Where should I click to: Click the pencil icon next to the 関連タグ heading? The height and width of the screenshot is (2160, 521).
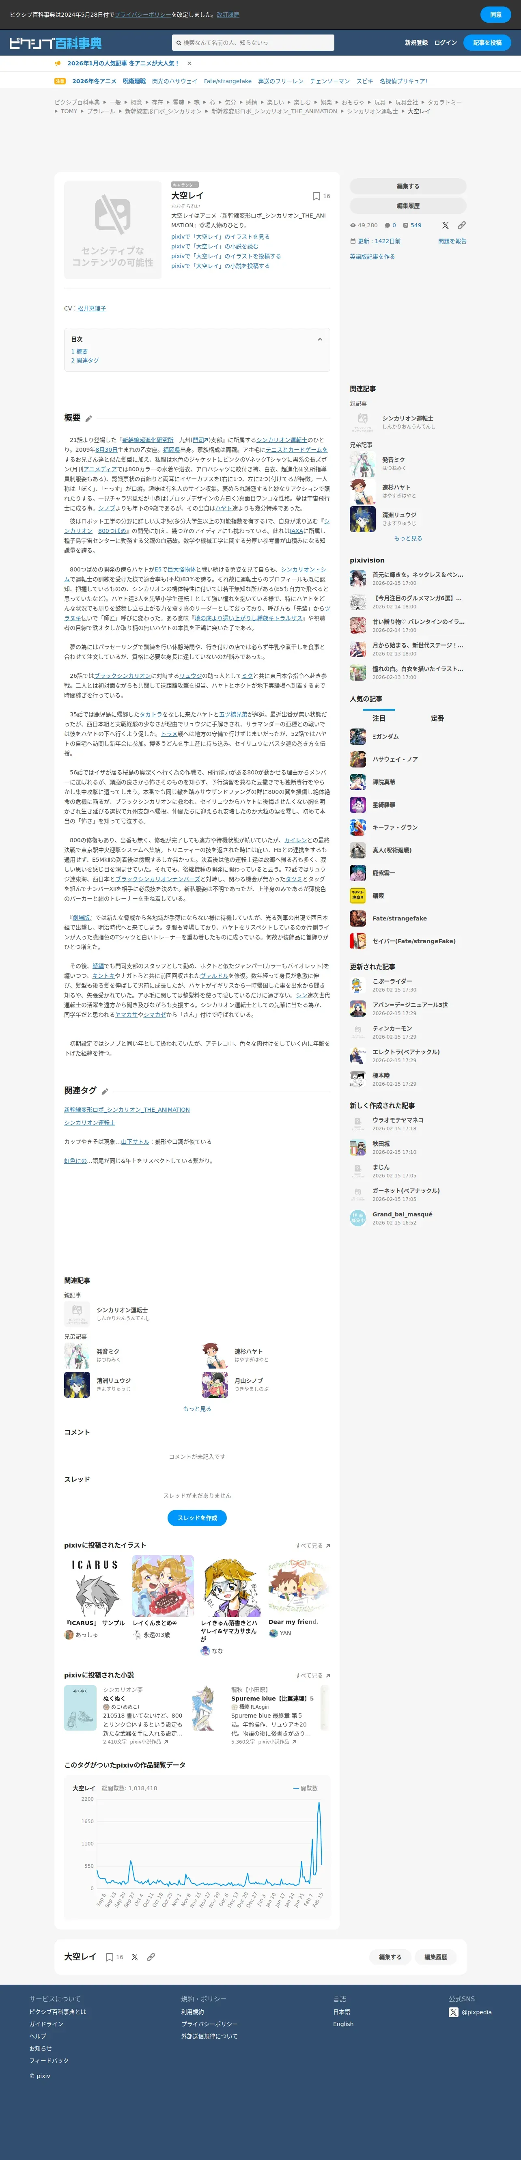[105, 1092]
